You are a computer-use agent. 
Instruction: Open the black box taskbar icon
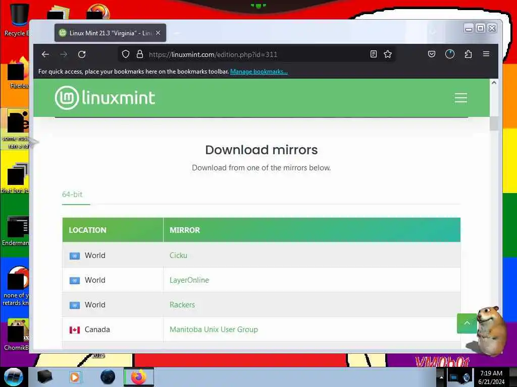(44, 377)
